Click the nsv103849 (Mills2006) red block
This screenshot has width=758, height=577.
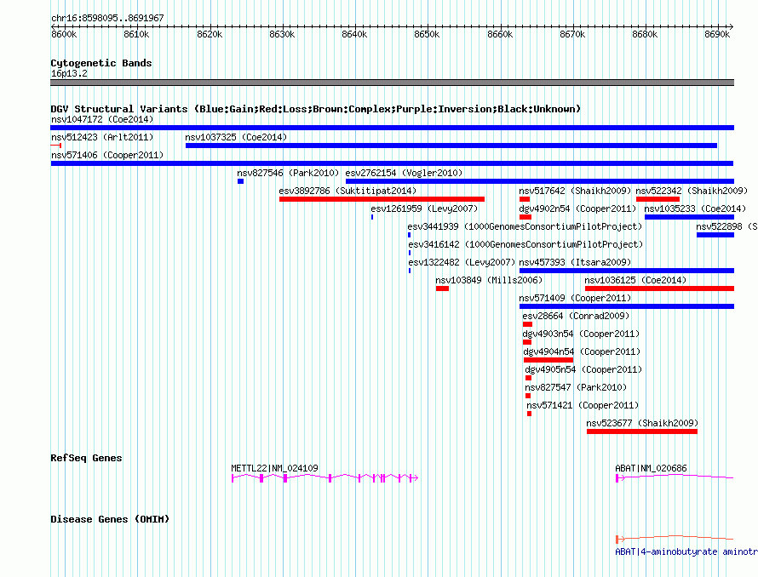tap(442, 288)
